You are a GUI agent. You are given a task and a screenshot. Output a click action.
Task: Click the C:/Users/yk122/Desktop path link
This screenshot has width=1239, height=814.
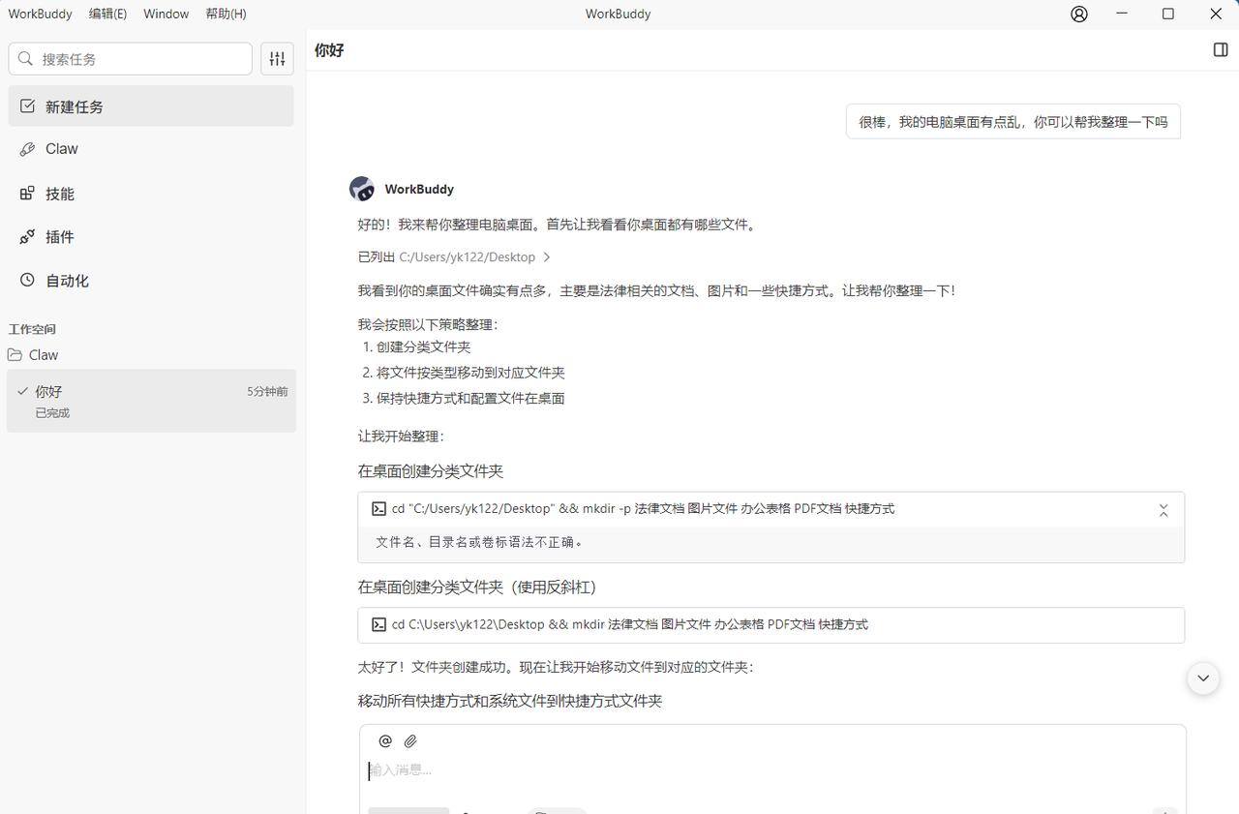[x=466, y=257]
